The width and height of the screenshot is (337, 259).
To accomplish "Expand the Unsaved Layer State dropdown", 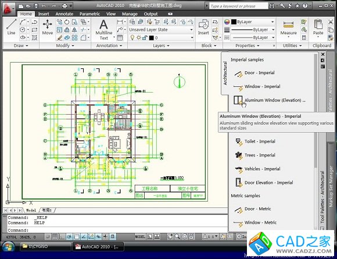I will pyautogui.click(x=161, y=30).
